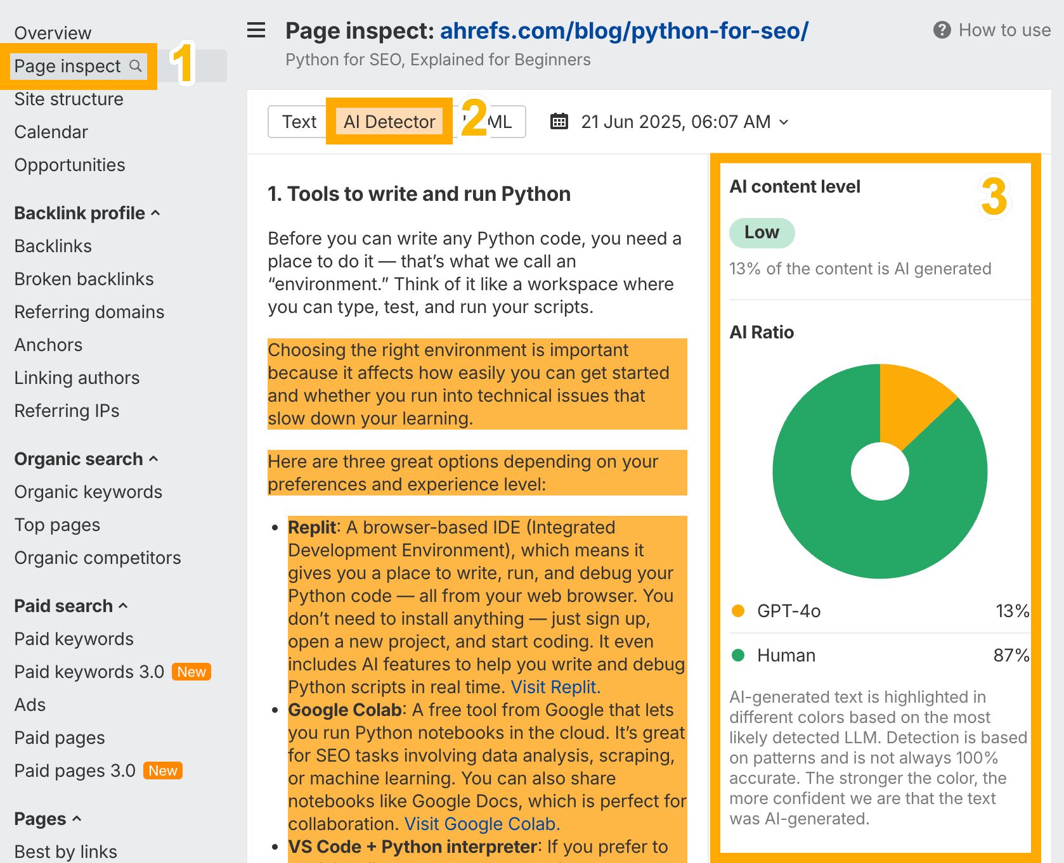Screen dimensions: 1064x863
Task: Open the Visit Google Colab link
Action: coord(481,824)
